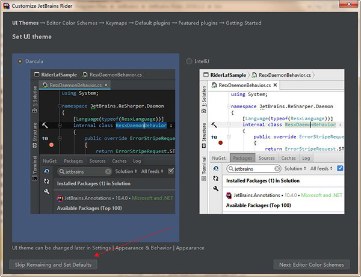
Task: Toggle the checkbox beside All feeds in IntelliJ preview
Action: pos(340,168)
